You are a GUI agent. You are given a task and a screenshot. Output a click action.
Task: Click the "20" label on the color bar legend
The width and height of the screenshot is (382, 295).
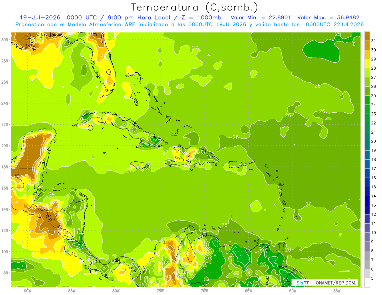pos(374,141)
